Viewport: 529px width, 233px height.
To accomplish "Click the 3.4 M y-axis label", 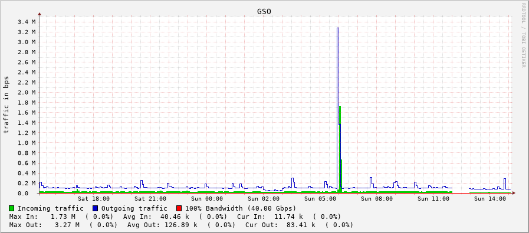I will click(x=28, y=22).
